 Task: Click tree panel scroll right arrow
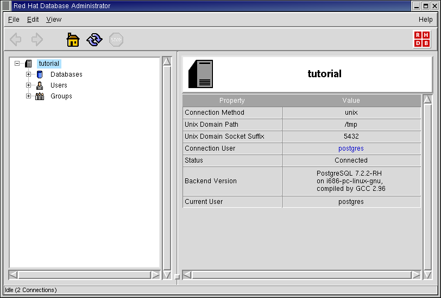[x=155, y=275]
